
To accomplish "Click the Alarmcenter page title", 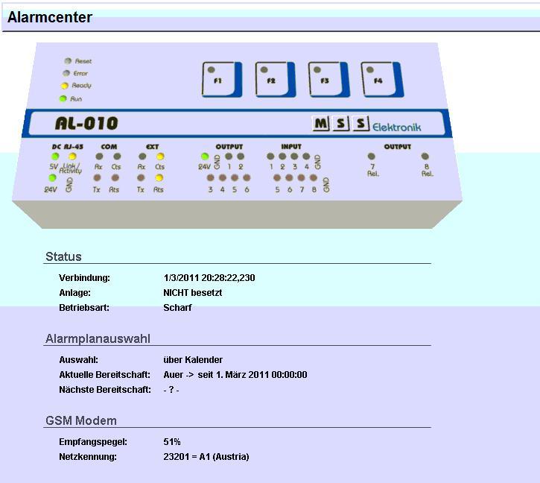I will click(x=50, y=18).
